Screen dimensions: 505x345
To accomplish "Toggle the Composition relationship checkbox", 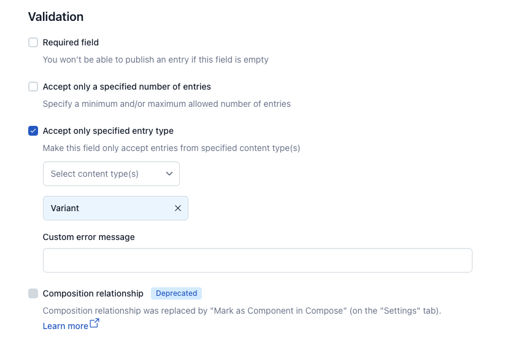I will click(33, 293).
